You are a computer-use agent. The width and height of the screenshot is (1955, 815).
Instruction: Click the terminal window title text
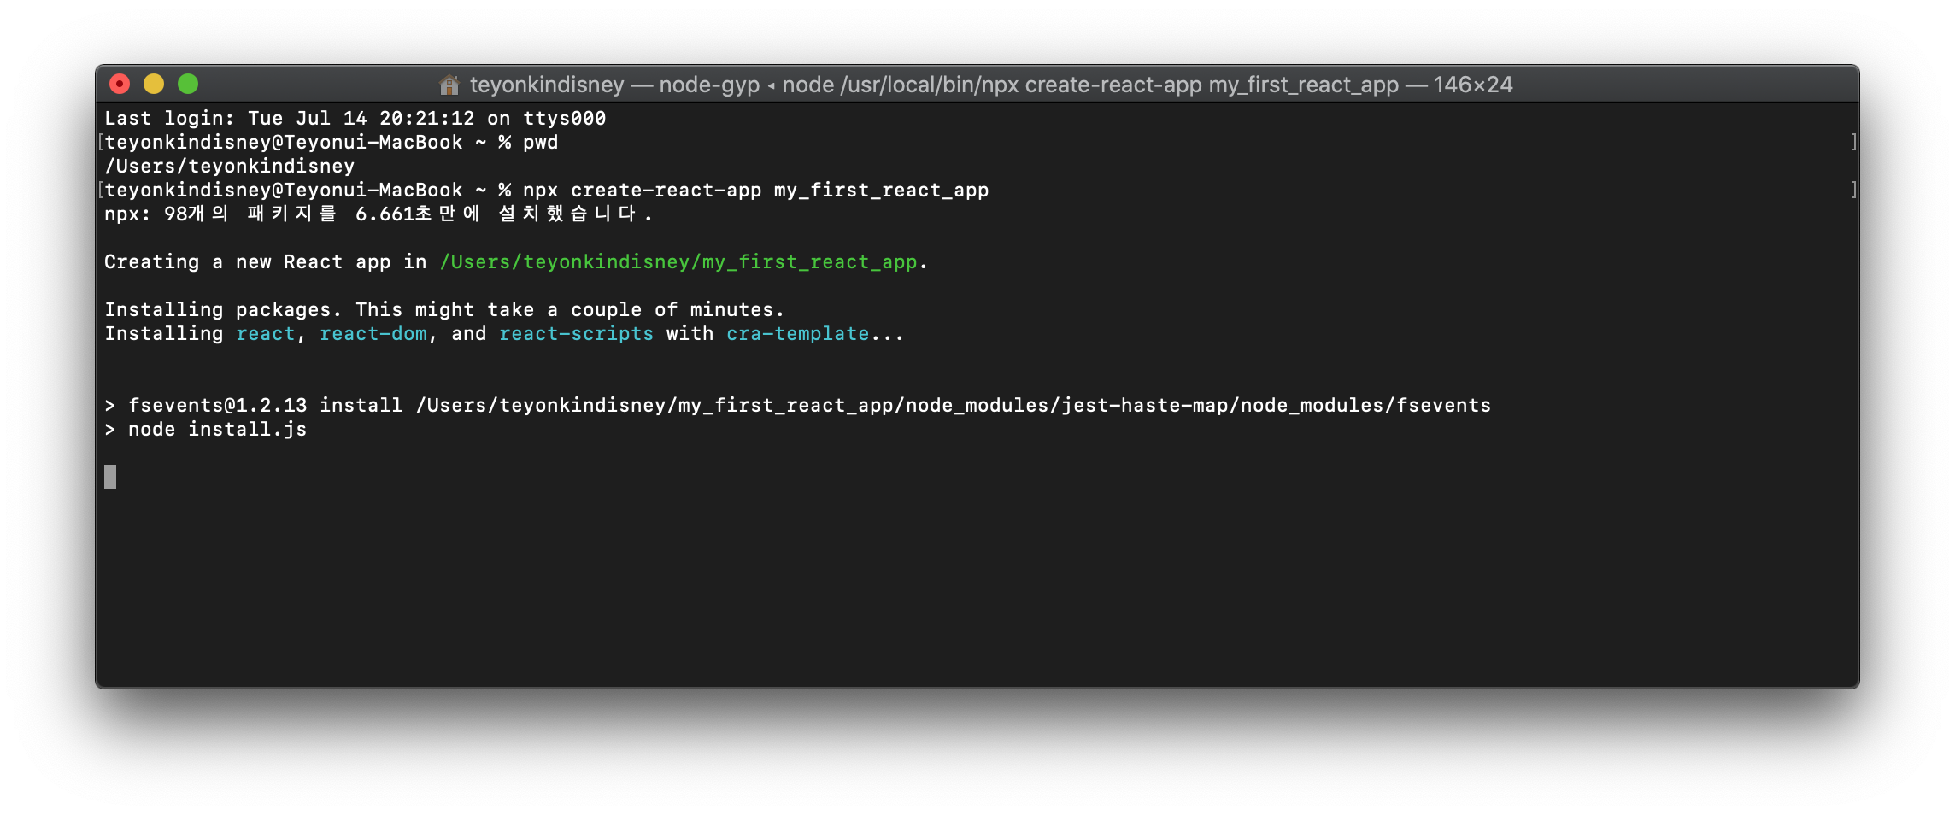point(991,85)
